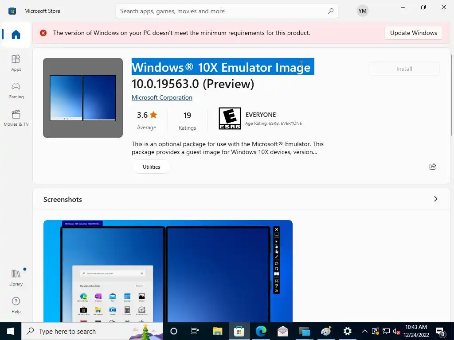
Task: Select the Utilities category tag
Action: click(152, 167)
